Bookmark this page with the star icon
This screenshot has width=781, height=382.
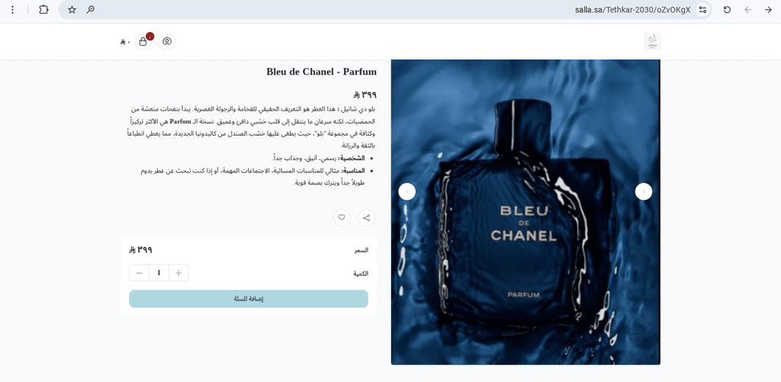click(72, 9)
